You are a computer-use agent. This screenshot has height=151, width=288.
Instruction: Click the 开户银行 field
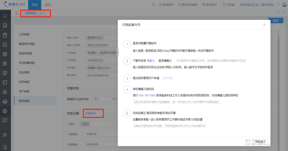[101, 68]
